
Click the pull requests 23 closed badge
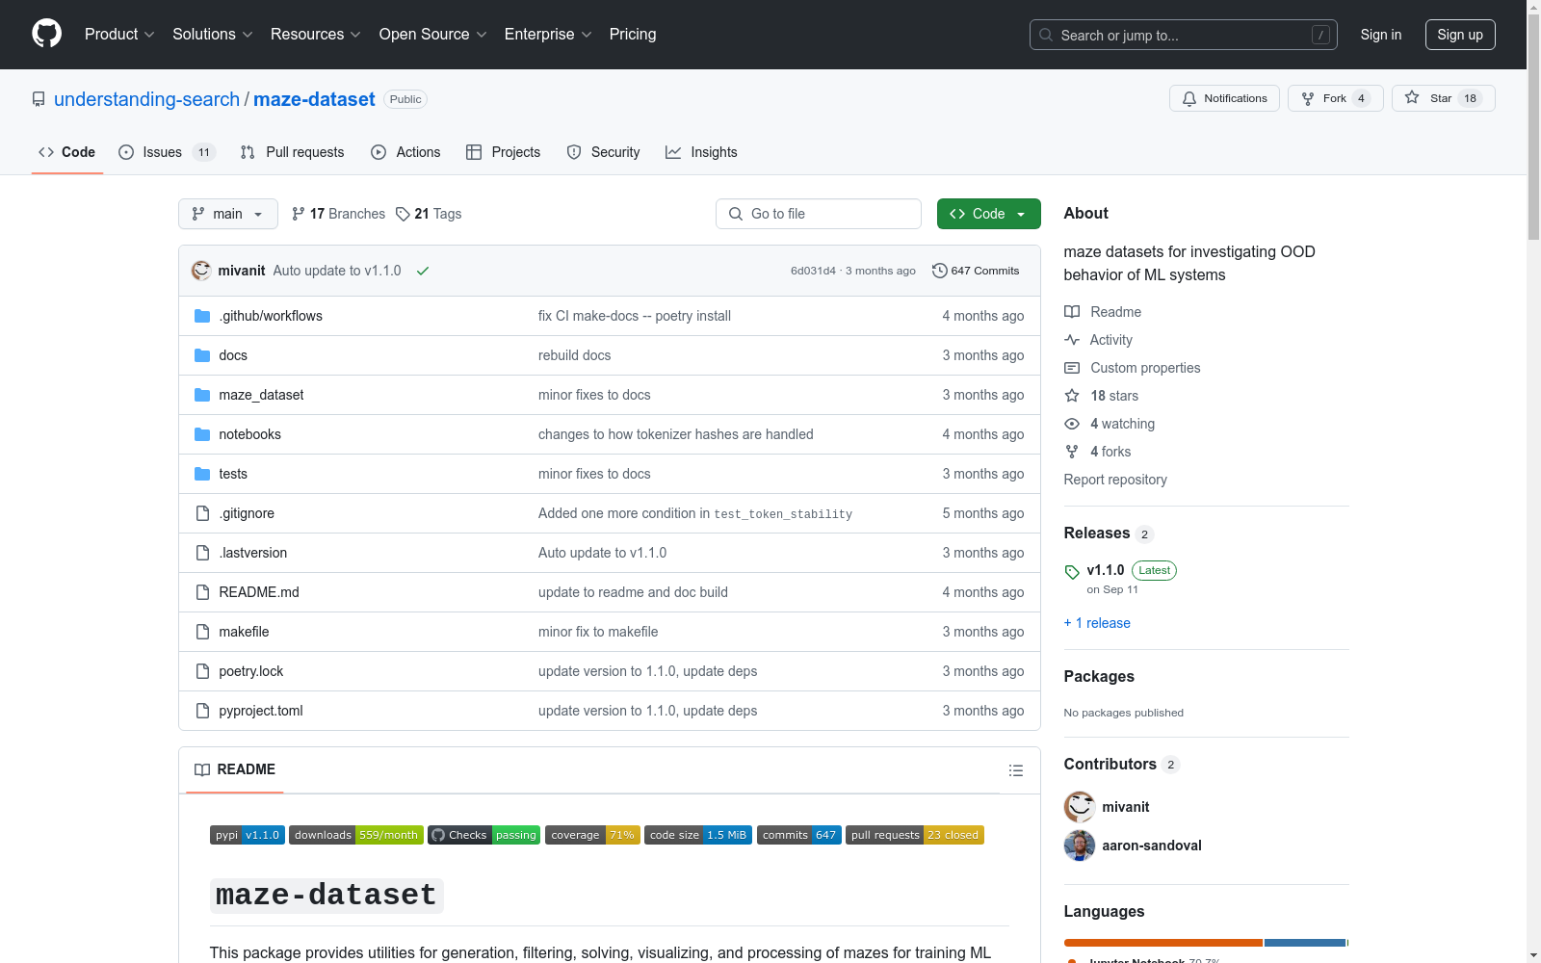point(915,835)
